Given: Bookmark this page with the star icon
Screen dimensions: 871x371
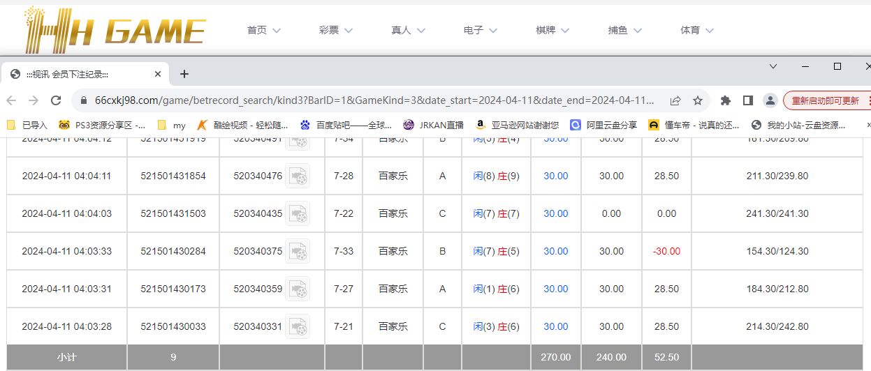Looking at the screenshot, I should click(697, 100).
